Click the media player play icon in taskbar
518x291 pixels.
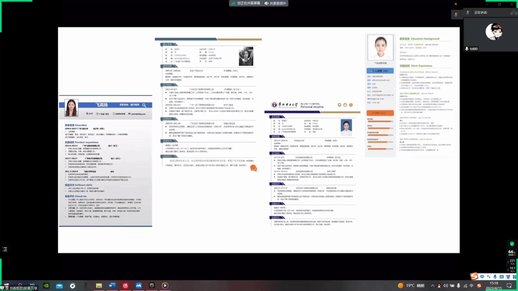pos(165,285)
